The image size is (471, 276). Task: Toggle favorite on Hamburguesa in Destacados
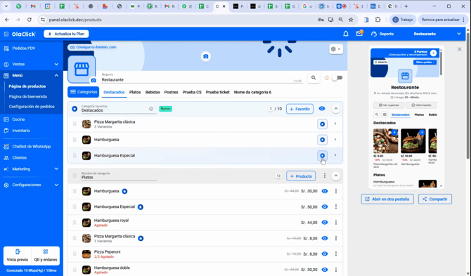322,140
